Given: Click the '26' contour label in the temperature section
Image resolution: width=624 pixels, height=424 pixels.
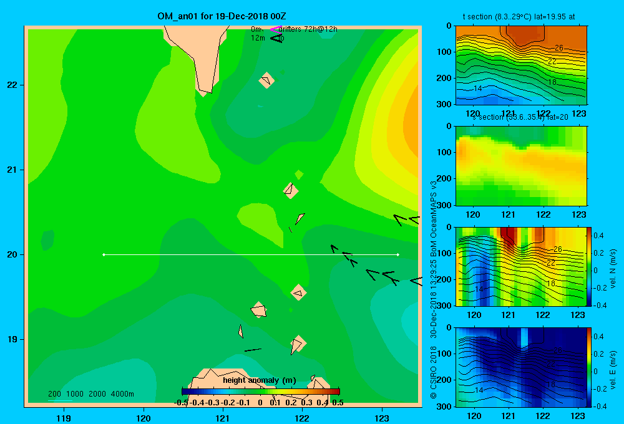Looking at the screenshot, I should pyautogui.click(x=559, y=48).
